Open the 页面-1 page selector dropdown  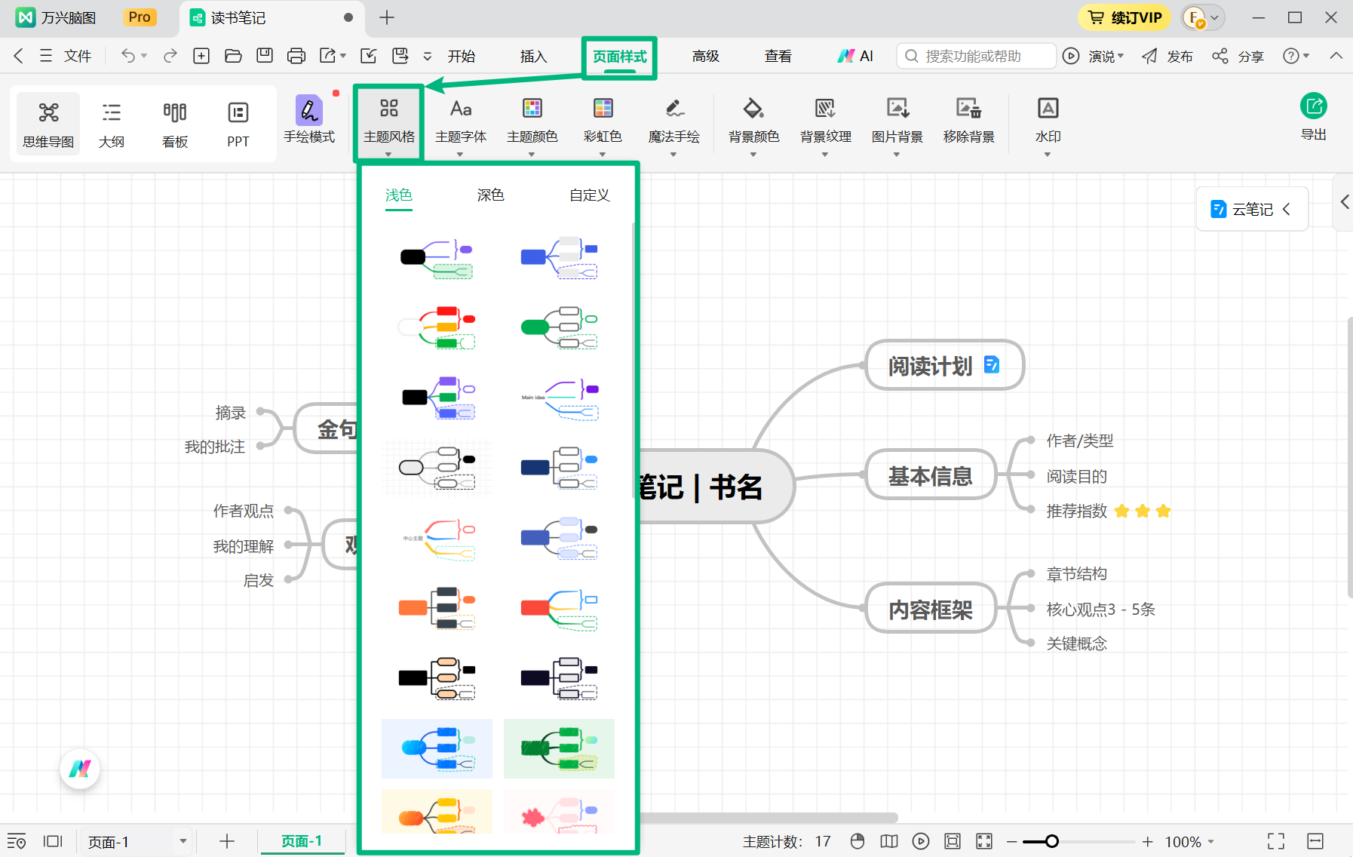tap(137, 841)
